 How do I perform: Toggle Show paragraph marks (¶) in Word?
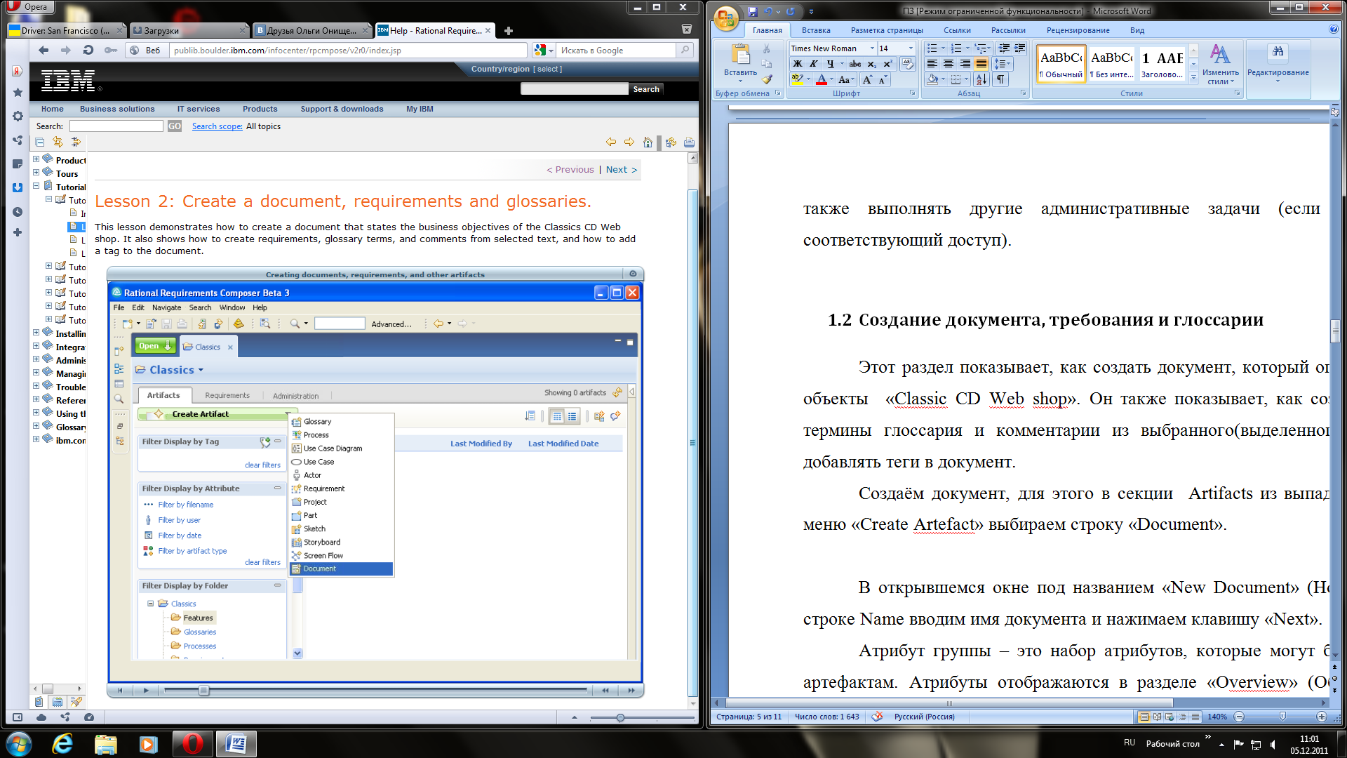tap(1000, 80)
